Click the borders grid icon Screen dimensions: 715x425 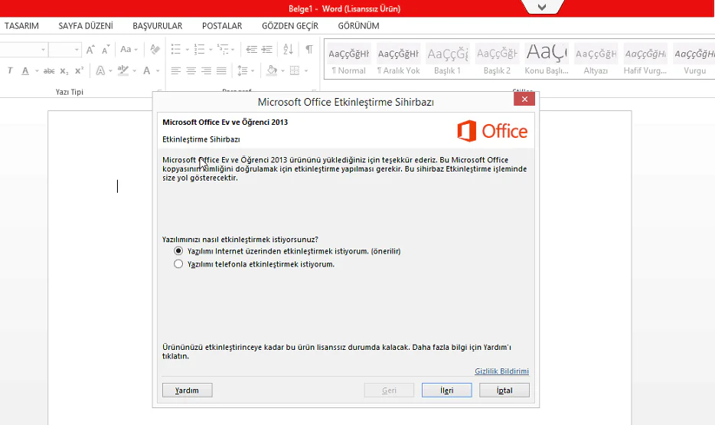295,70
